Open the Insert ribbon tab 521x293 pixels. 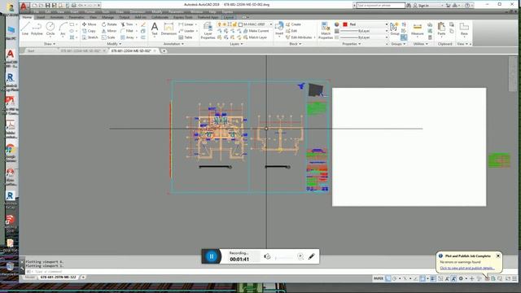tap(41, 17)
